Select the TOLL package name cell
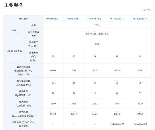155x130 pixels. click(97, 25)
